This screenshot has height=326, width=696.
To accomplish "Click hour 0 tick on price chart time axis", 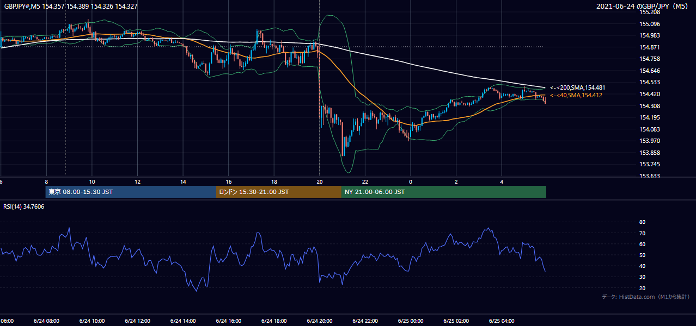I will coord(411,182).
